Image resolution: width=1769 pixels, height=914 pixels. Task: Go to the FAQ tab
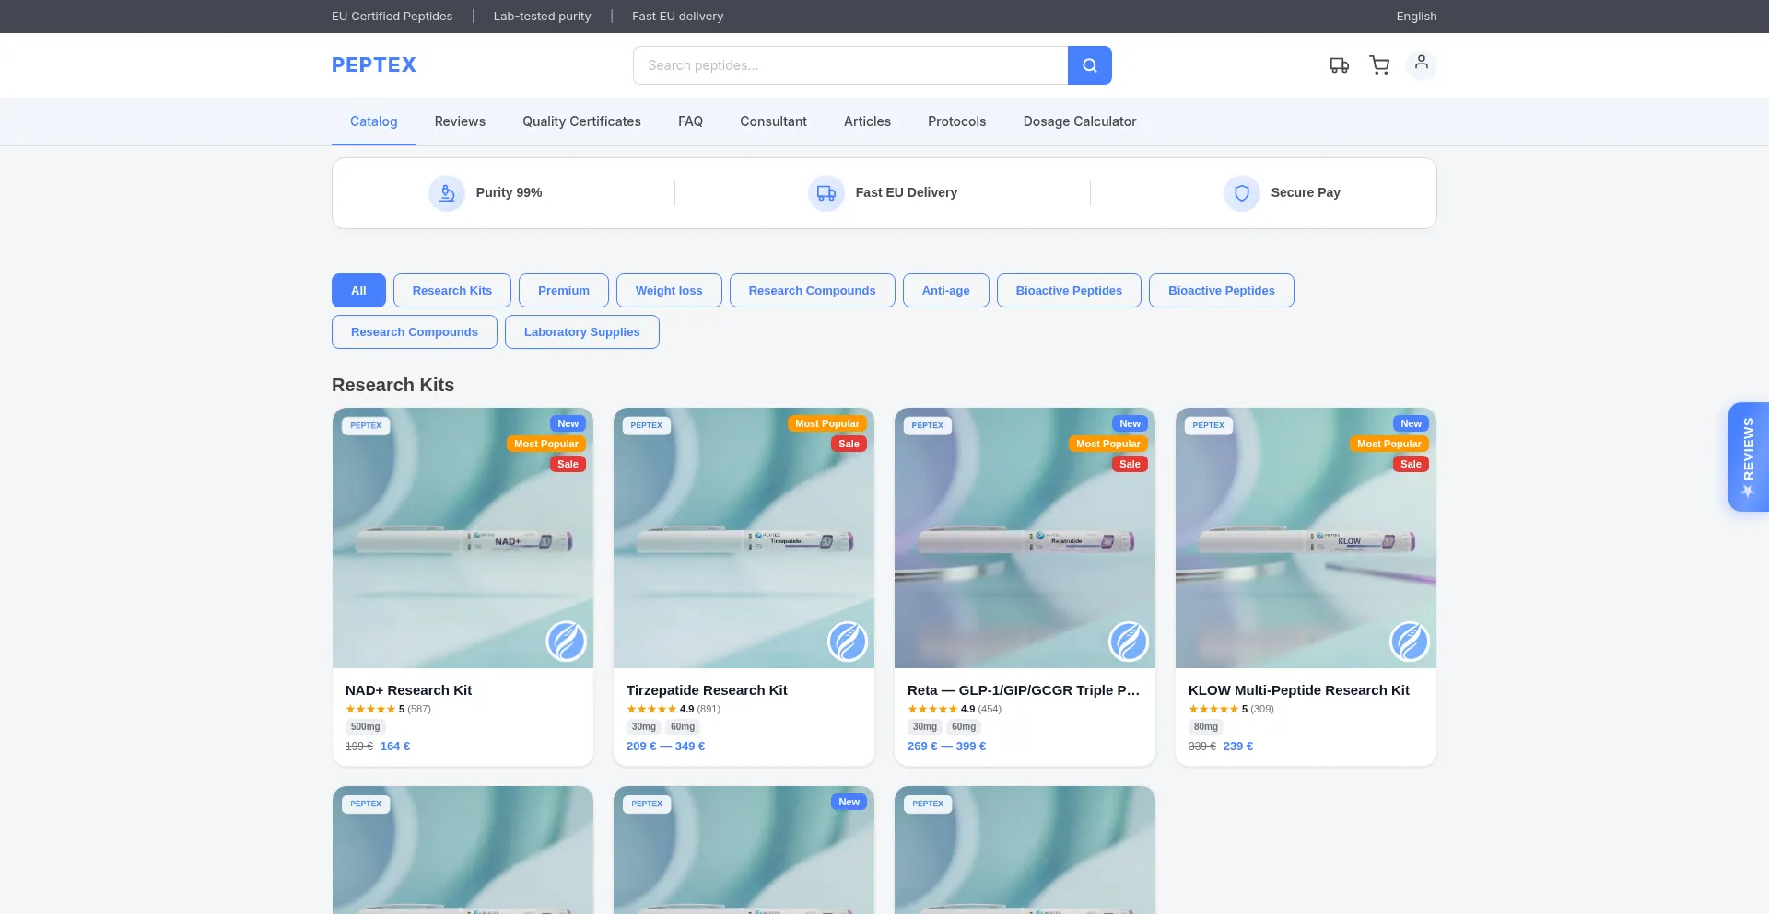690,121
